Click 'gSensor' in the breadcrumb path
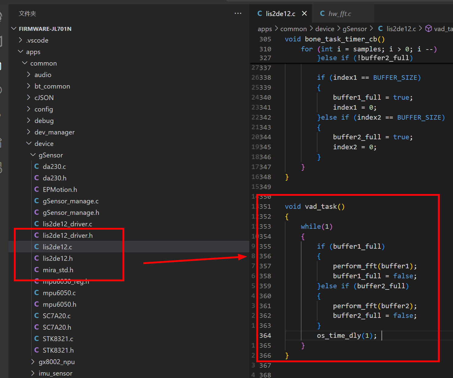Screen dimensions: 453x378 tap(355, 29)
